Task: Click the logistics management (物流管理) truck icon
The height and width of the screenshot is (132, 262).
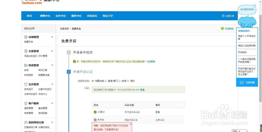Action: [x=26, y=65]
